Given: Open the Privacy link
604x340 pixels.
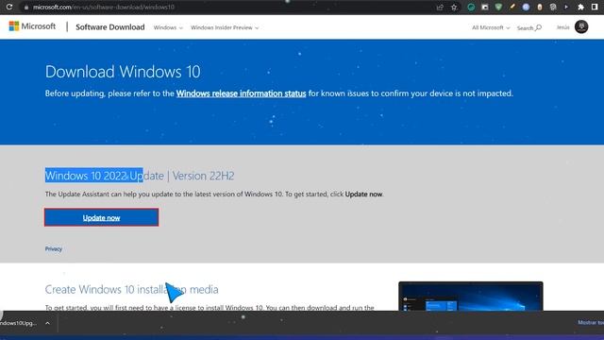Looking at the screenshot, I should (54, 249).
